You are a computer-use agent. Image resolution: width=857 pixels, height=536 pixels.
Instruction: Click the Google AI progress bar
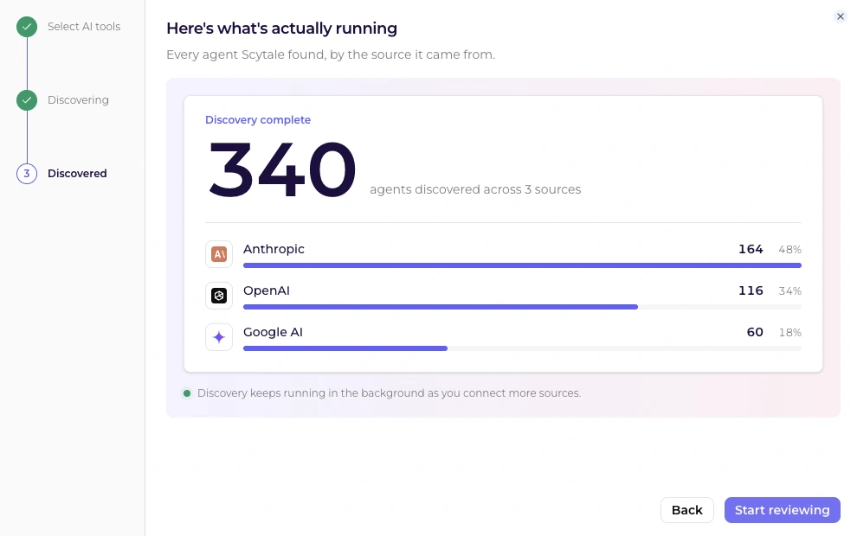click(x=523, y=348)
